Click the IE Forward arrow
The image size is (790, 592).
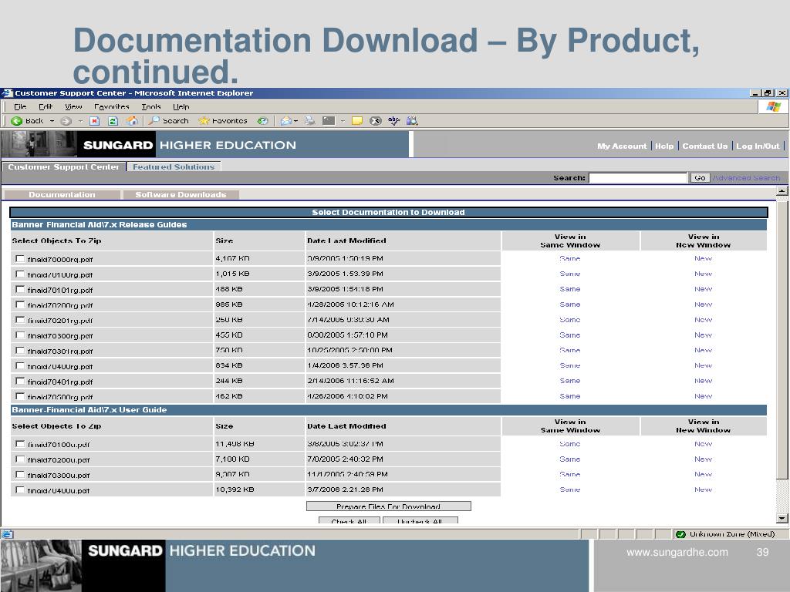(66, 121)
